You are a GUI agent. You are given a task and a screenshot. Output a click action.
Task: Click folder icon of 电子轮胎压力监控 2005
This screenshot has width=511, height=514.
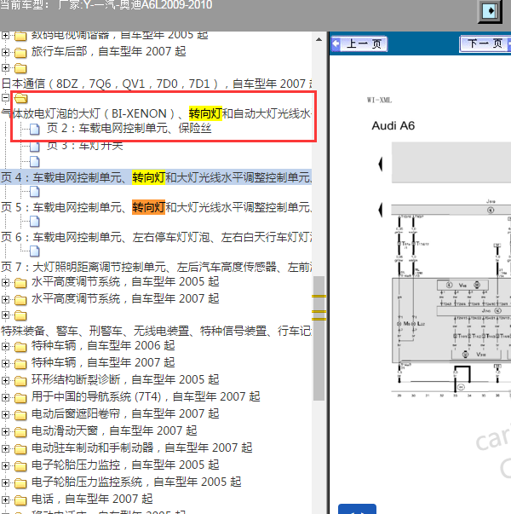click(20, 466)
